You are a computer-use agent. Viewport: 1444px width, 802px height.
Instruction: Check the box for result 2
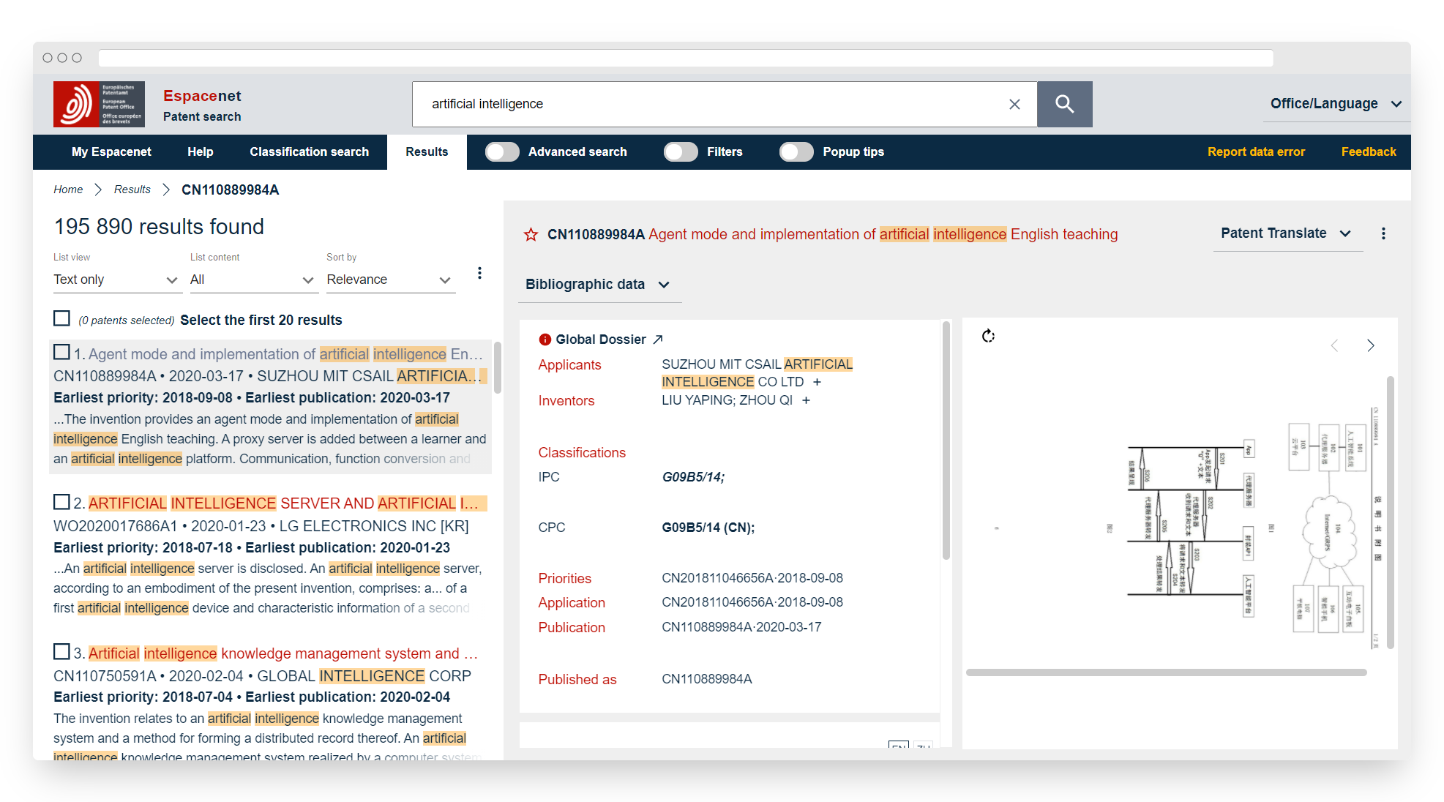[x=61, y=502]
